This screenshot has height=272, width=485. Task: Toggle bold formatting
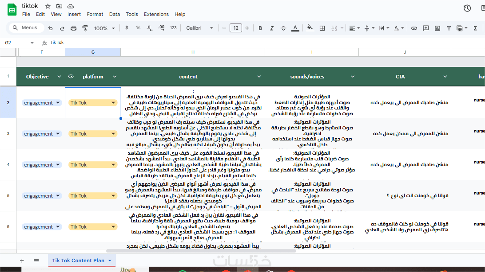click(260, 28)
